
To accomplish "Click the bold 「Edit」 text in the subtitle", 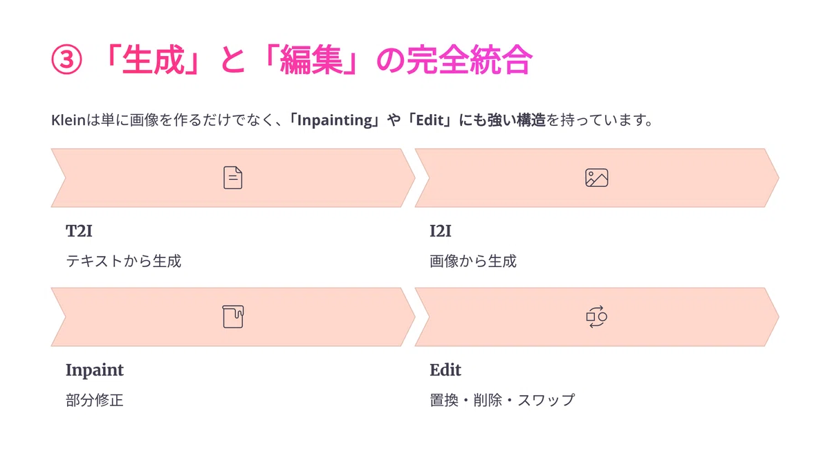I will point(429,120).
